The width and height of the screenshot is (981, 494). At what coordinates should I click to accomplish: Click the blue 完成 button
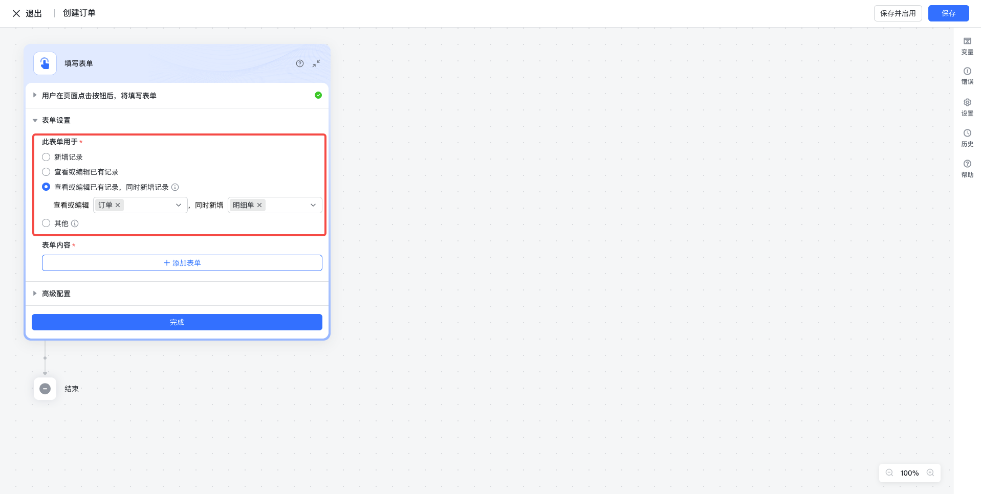pos(177,322)
